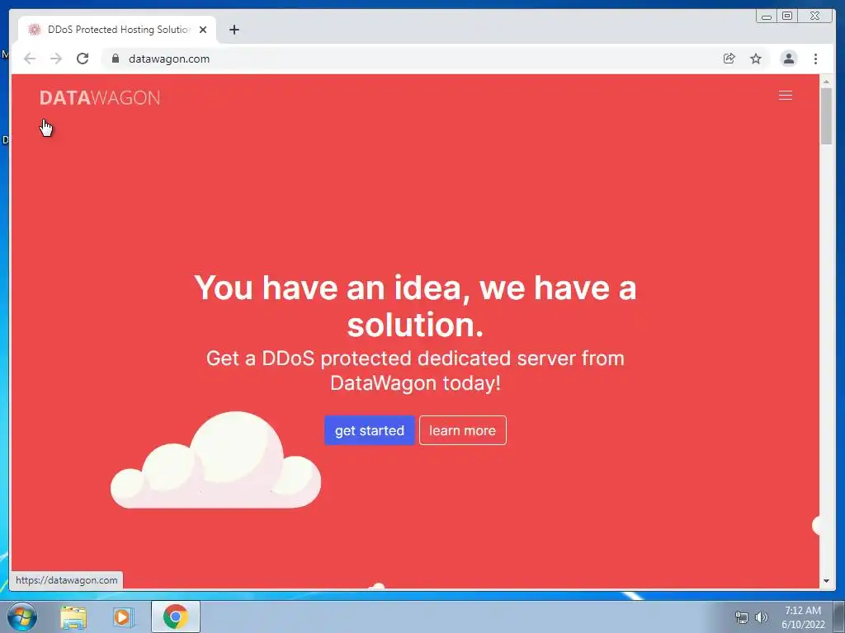This screenshot has width=845, height=633.
Task: Click the taskbar clock showing 7:12 AM
Action: coord(803,617)
